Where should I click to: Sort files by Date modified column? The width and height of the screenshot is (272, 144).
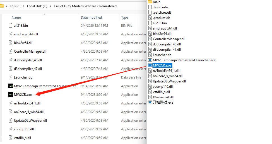[x=91, y=18]
